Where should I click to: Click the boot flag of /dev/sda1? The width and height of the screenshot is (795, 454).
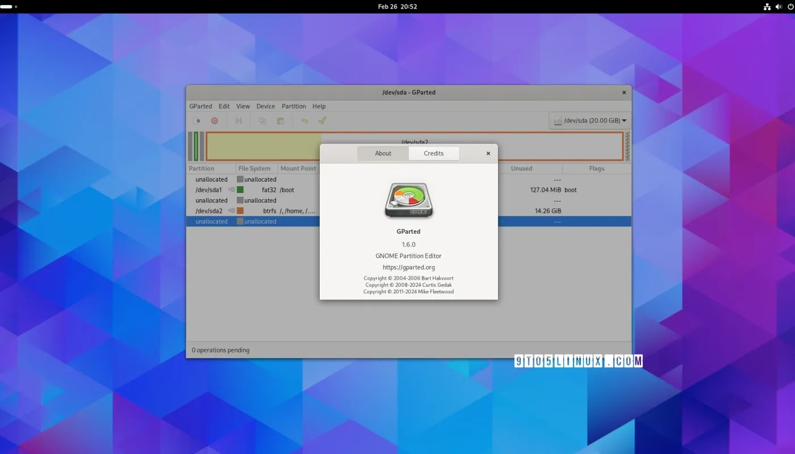571,190
